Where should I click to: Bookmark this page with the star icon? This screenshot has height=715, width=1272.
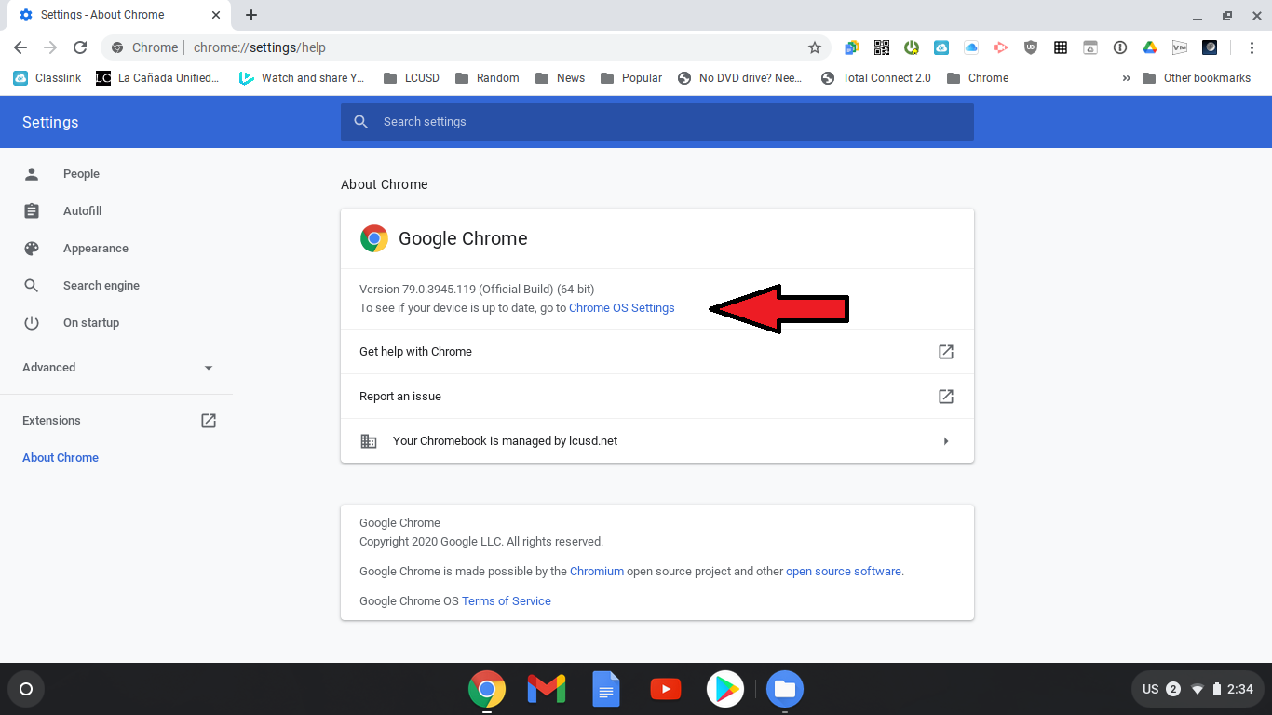(x=815, y=47)
